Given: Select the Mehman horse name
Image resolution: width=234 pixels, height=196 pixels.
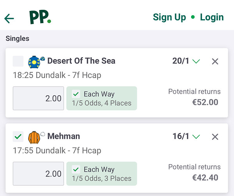Looking at the screenshot, I should (x=64, y=136).
